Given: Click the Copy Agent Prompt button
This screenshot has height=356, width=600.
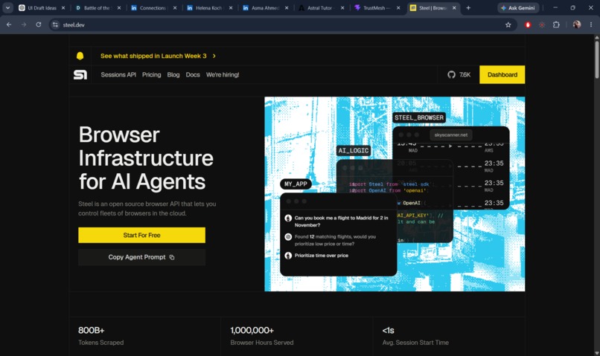Looking at the screenshot, I should [x=141, y=257].
